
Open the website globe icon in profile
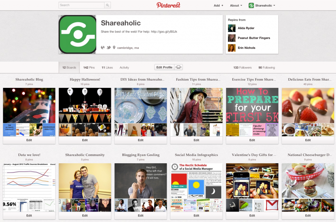[x=103, y=48]
